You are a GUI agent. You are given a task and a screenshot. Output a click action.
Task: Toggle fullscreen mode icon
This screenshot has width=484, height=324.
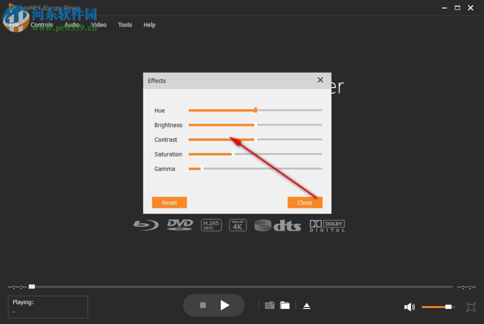pyautogui.click(x=471, y=307)
